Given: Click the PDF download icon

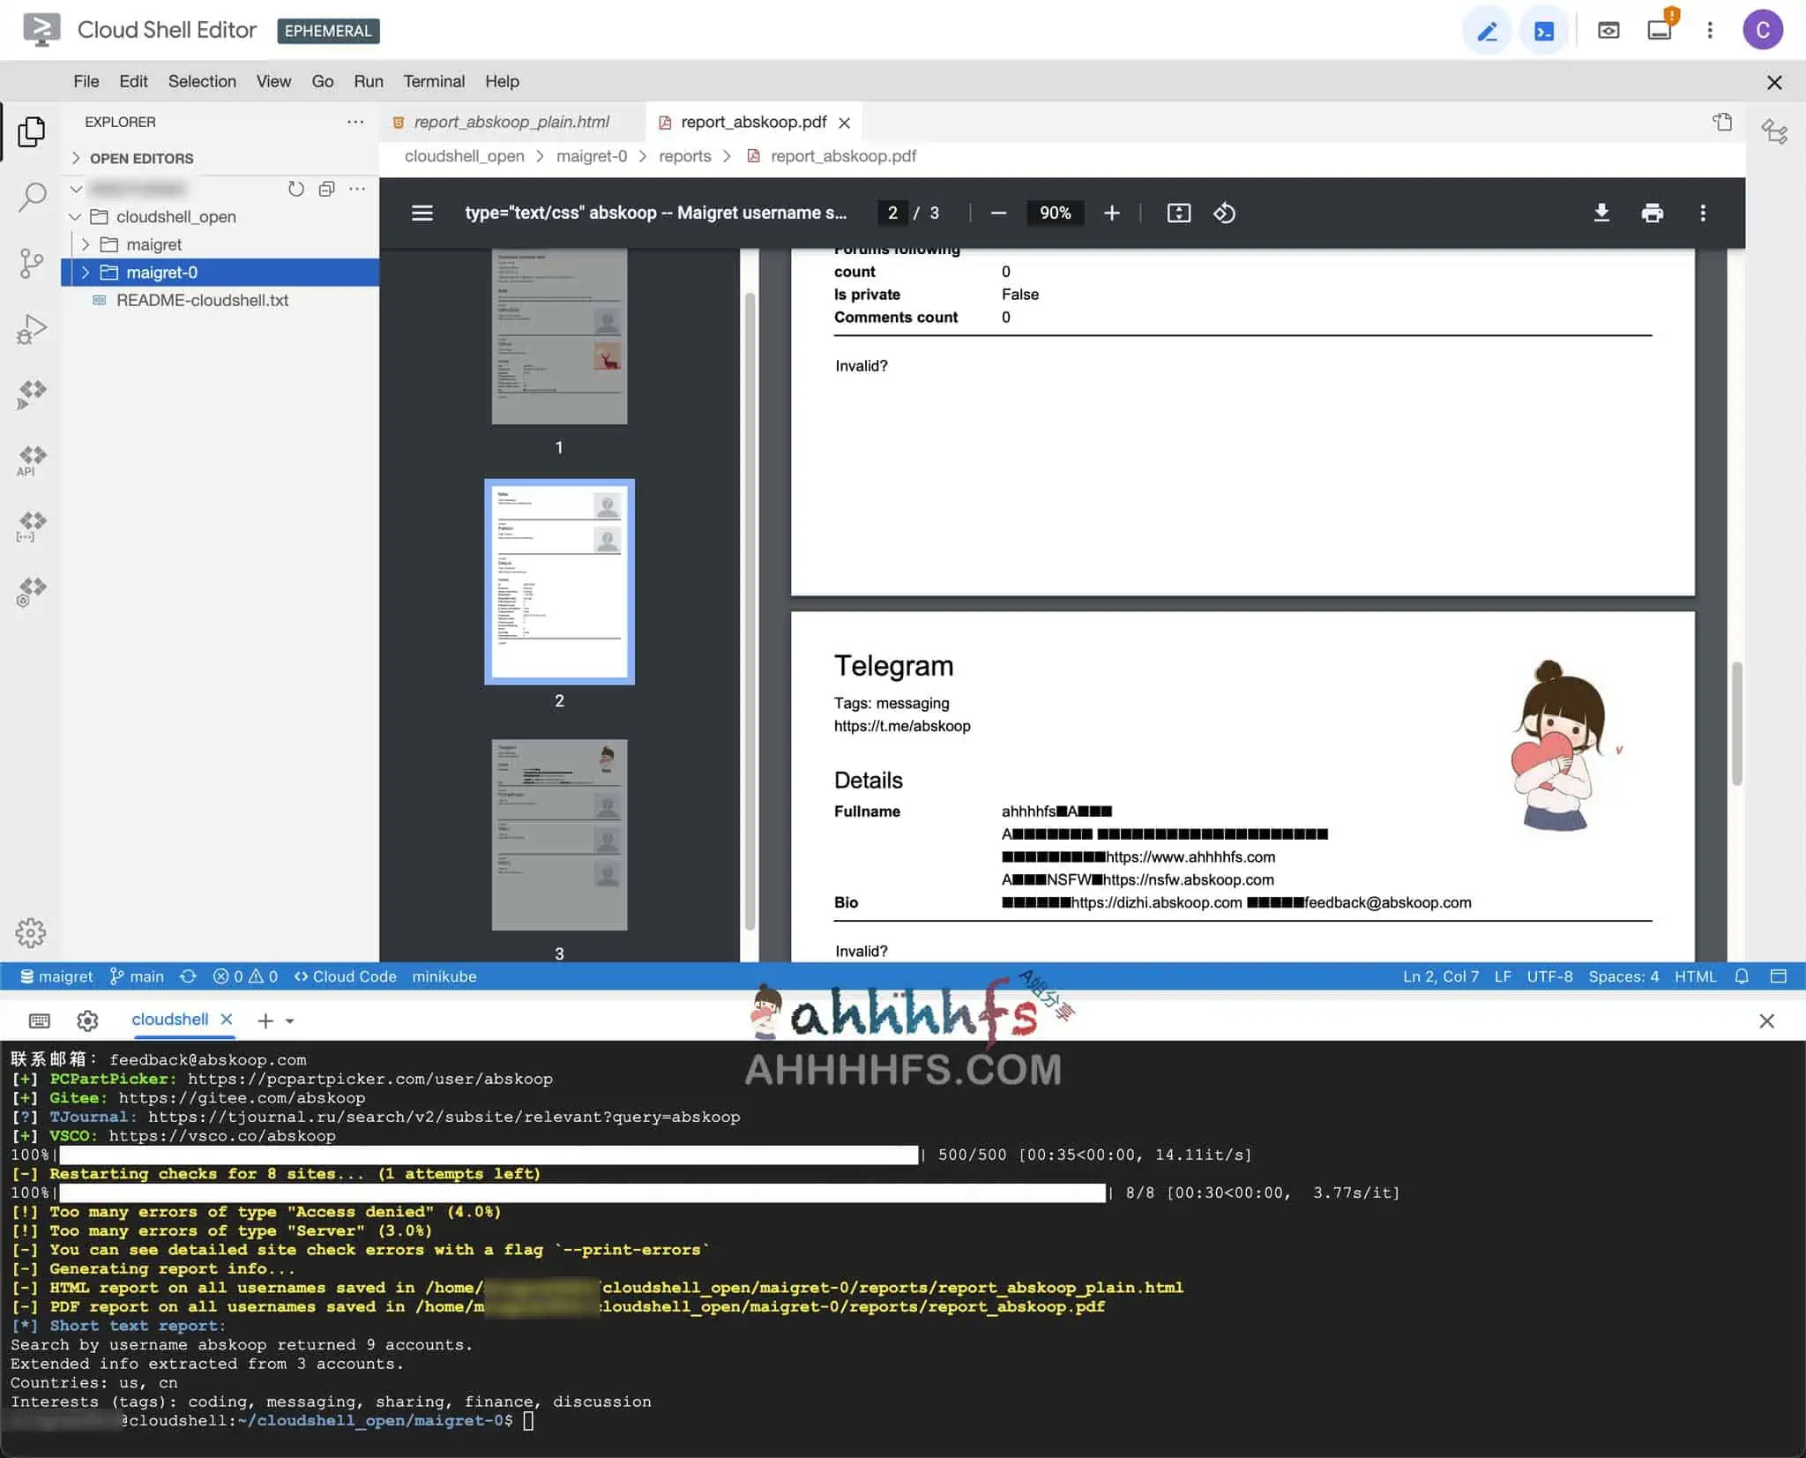Looking at the screenshot, I should [x=1601, y=213].
